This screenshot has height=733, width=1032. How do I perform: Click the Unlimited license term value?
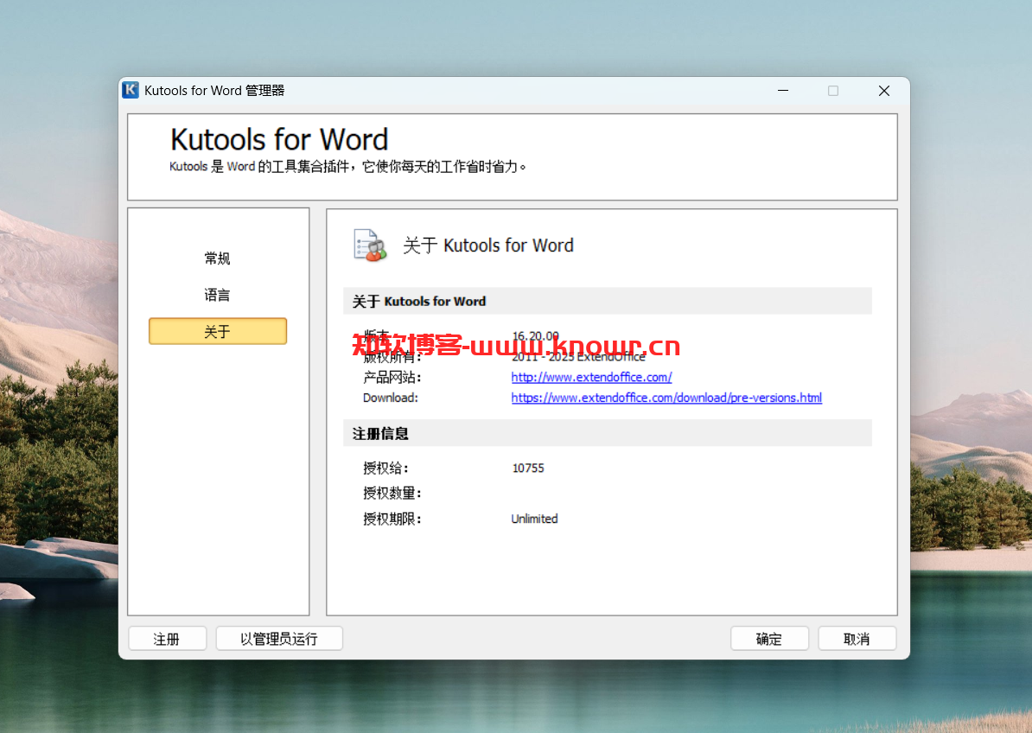tap(534, 519)
